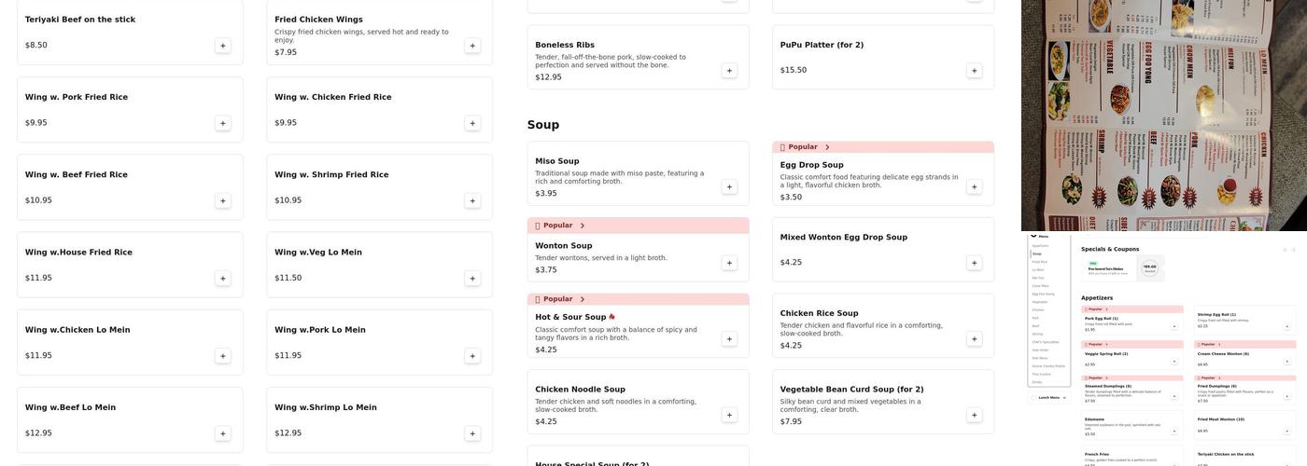Image resolution: width=1307 pixels, height=466 pixels.
Task: Add Wing w. Shrimp Fried Rice plus icon
Action: pos(472,201)
